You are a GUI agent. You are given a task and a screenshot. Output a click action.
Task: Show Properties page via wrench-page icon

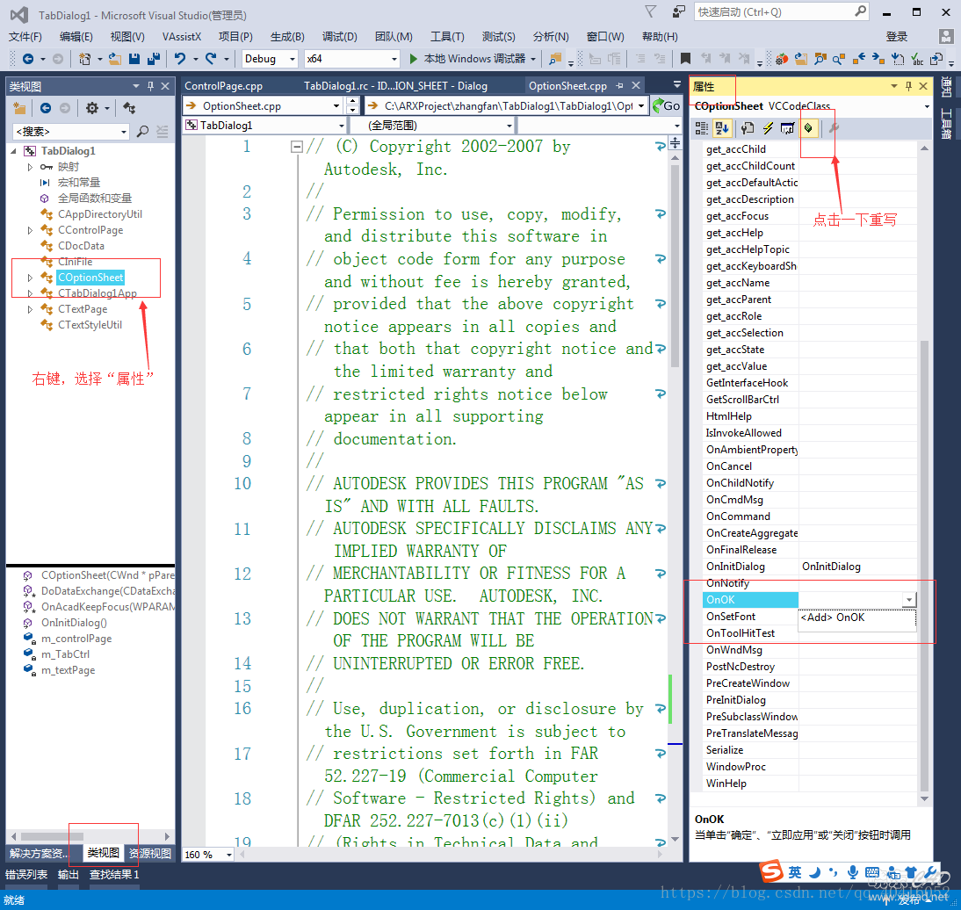748,128
